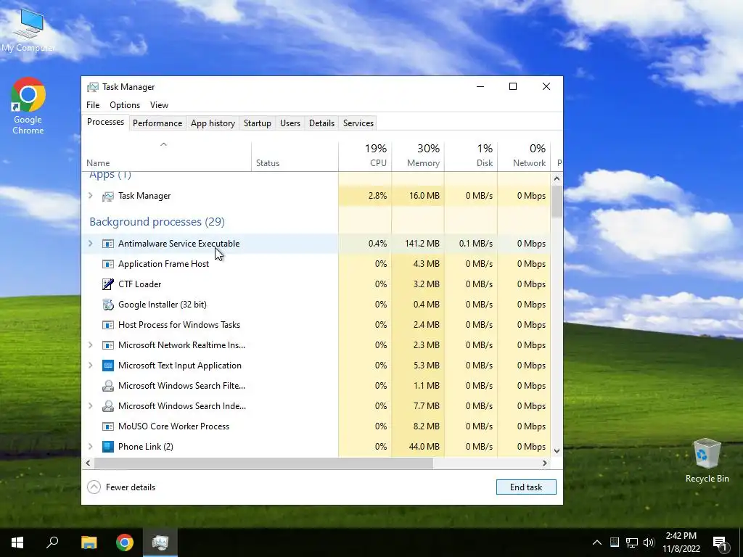The image size is (743, 557).
Task: Click the Microsoft Windows Search Indexer icon
Action: [108, 406]
